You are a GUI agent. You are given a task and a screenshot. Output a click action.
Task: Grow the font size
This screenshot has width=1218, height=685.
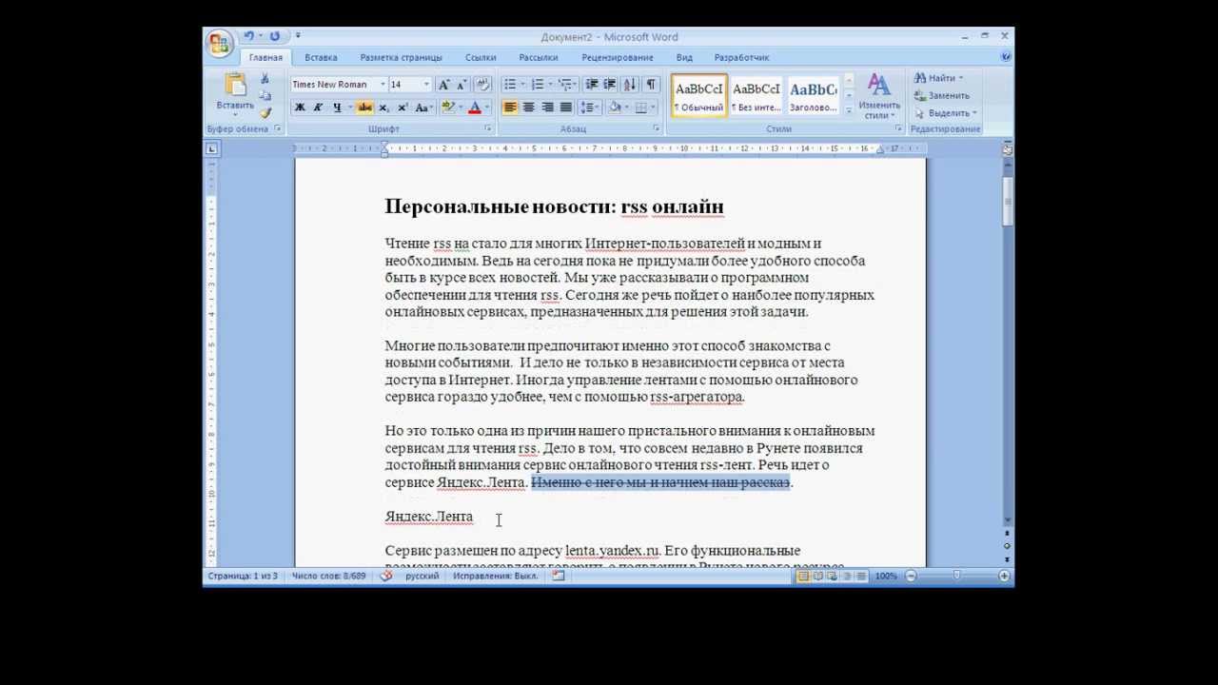point(443,85)
